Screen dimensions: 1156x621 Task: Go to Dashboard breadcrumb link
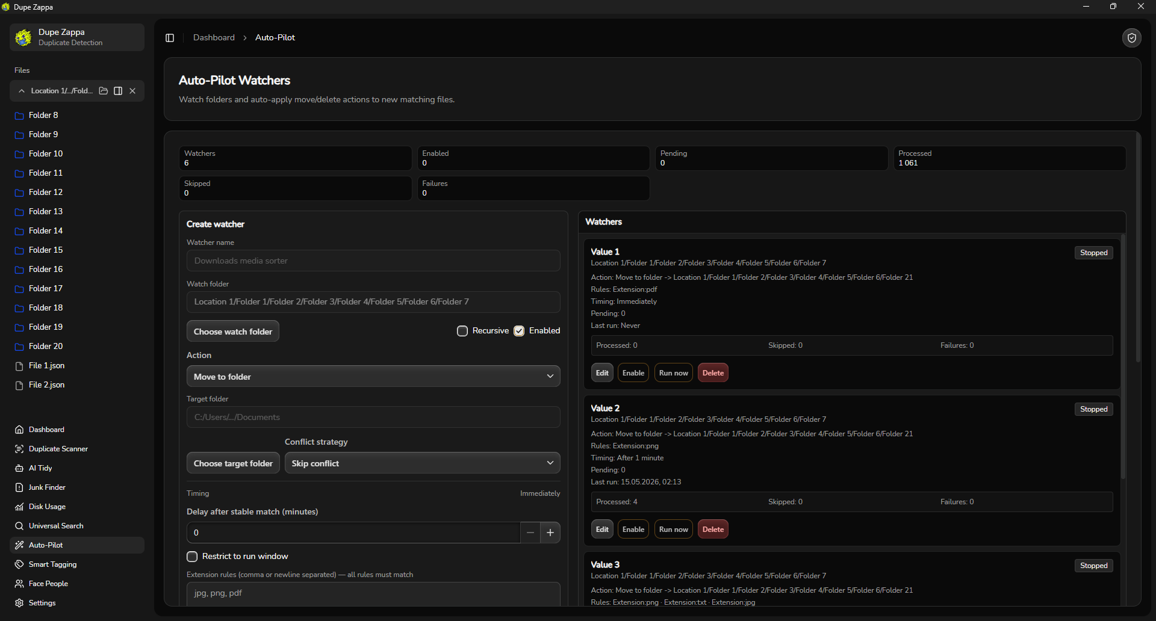point(214,37)
